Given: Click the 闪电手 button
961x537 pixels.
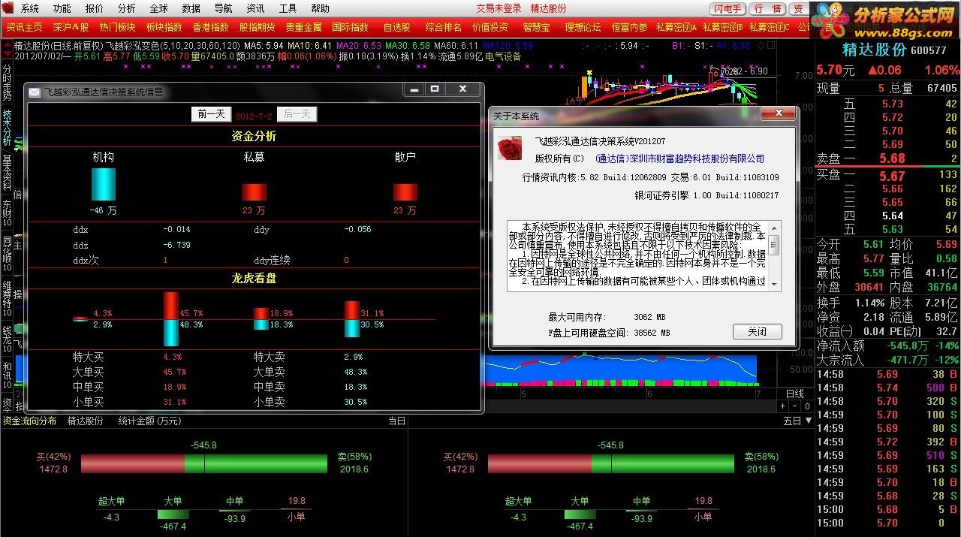Looking at the screenshot, I should (728, 9).
